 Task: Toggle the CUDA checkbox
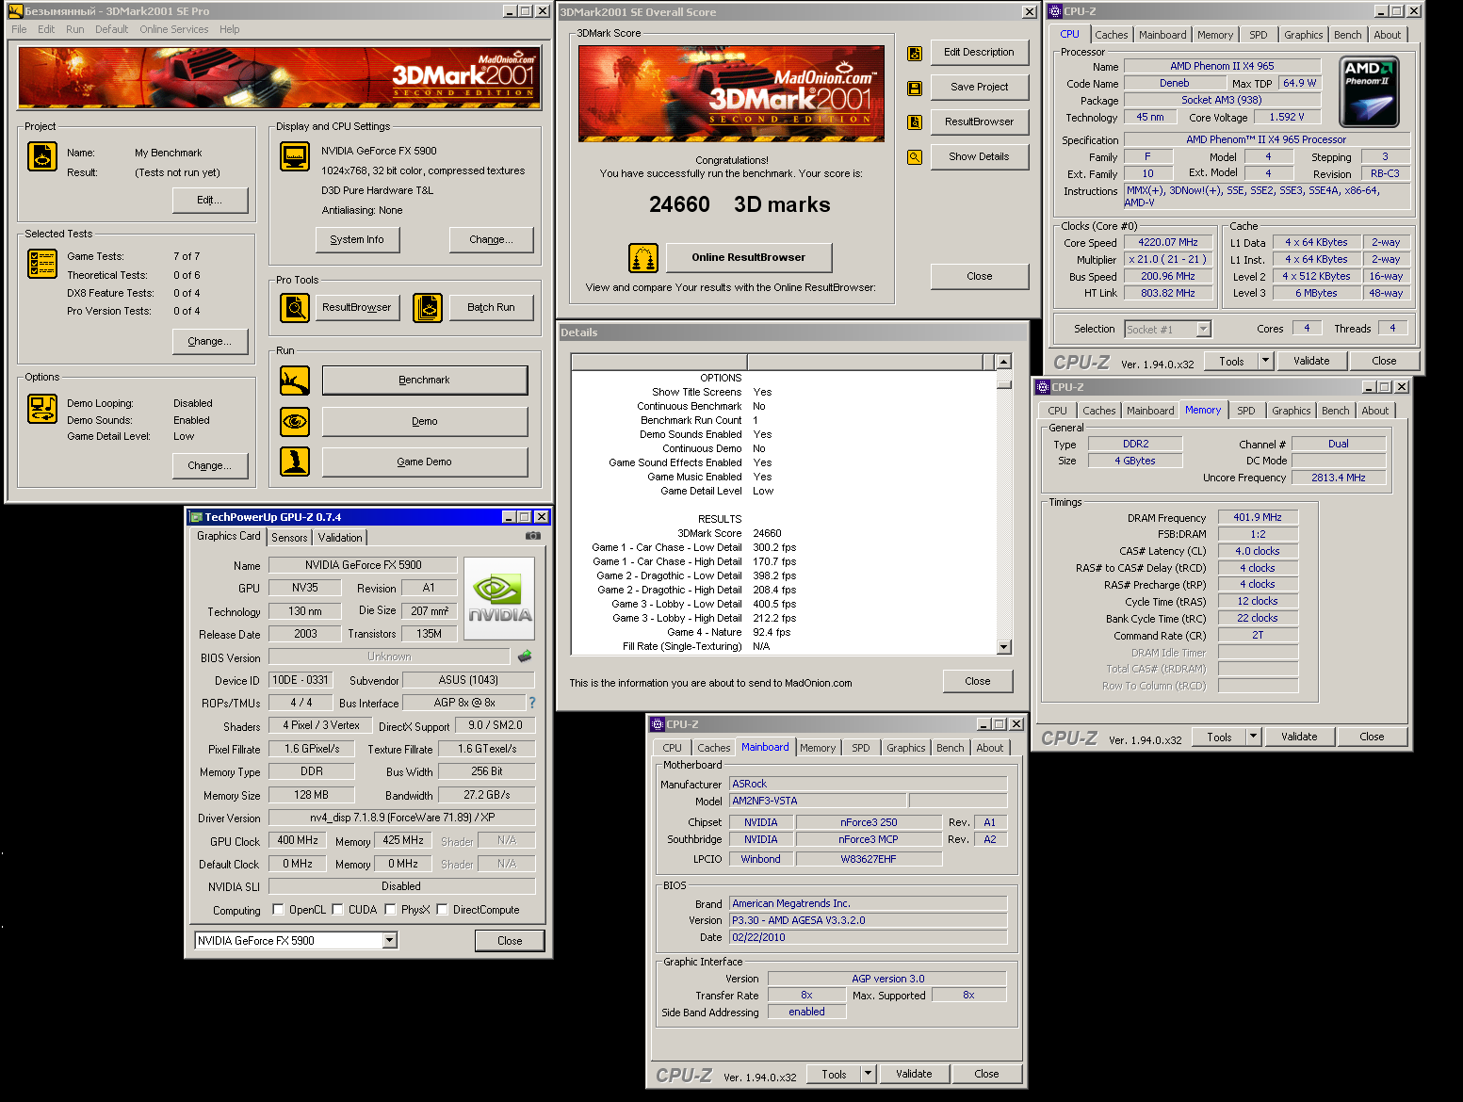click(337, 910)
